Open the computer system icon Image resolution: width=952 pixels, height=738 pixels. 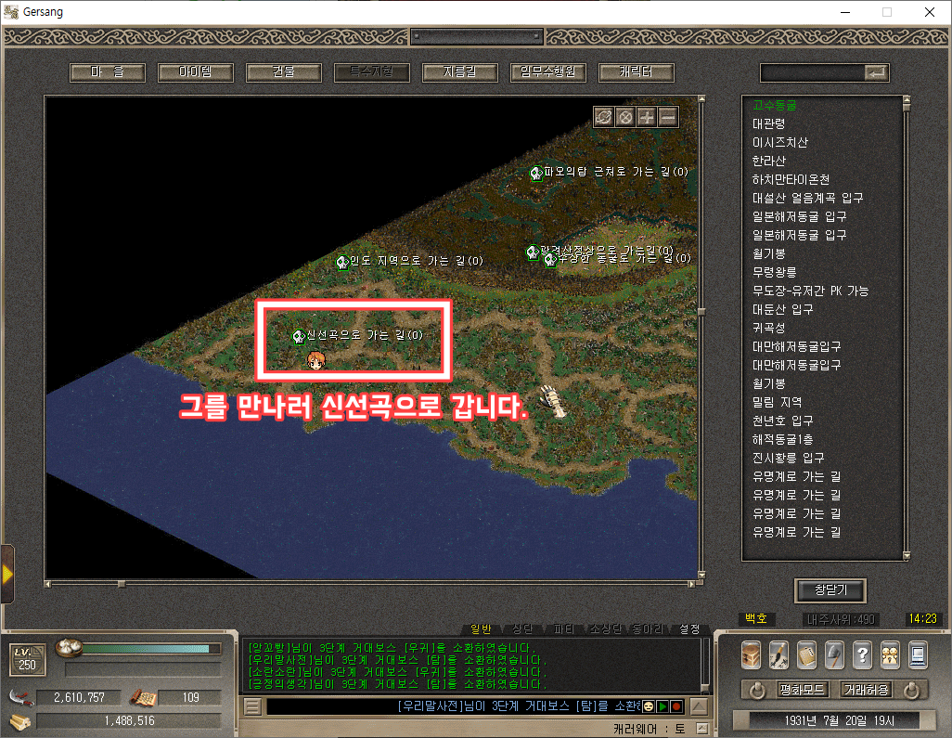[x=918, y=655]
